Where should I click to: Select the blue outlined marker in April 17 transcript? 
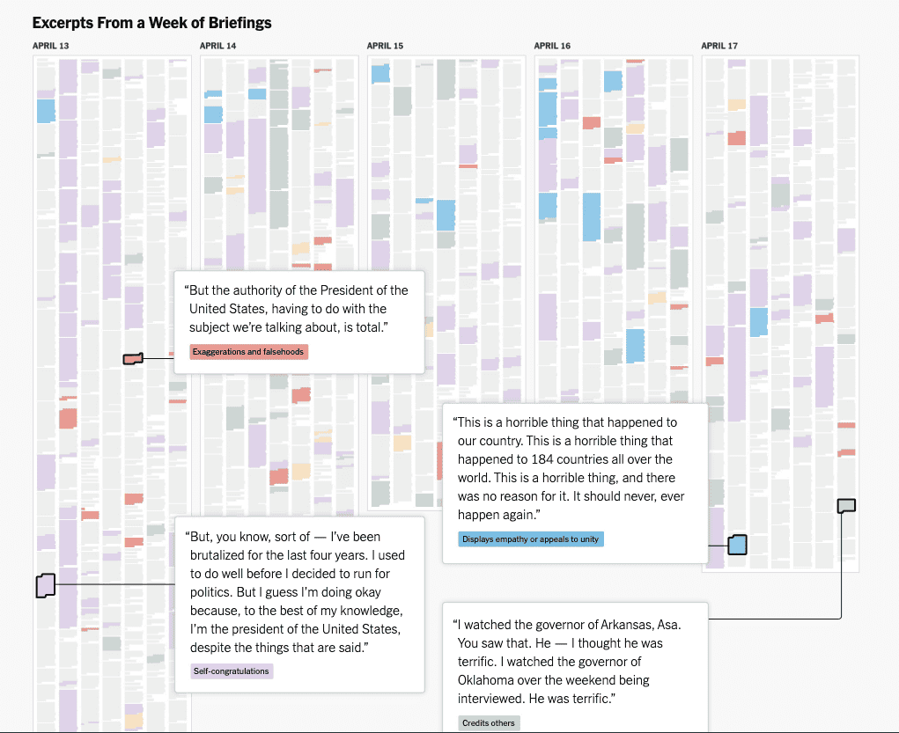[x=738, y=545]
